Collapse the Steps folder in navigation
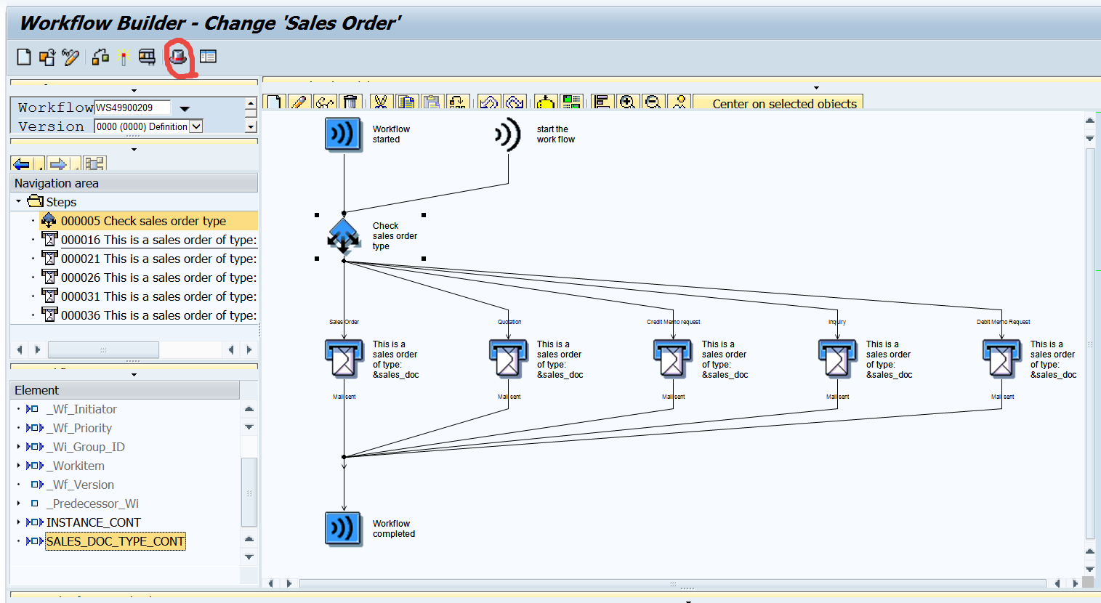This screenshot has width=1101, height=603. coord(19,201)
